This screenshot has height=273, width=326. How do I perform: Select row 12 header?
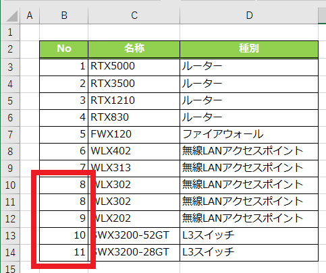(x=10, y=219)
